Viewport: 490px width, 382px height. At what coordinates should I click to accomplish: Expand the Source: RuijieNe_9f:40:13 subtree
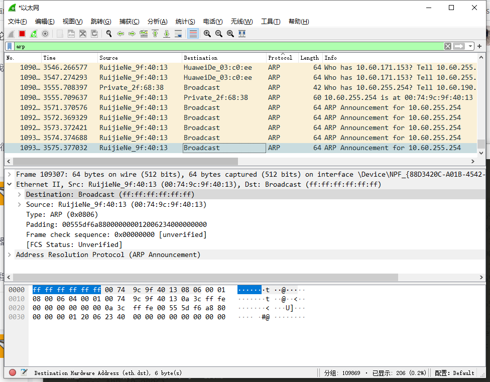(x=20, y=204)
